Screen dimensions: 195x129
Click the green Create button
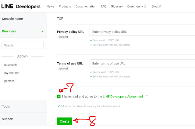[x=65, y=121]
